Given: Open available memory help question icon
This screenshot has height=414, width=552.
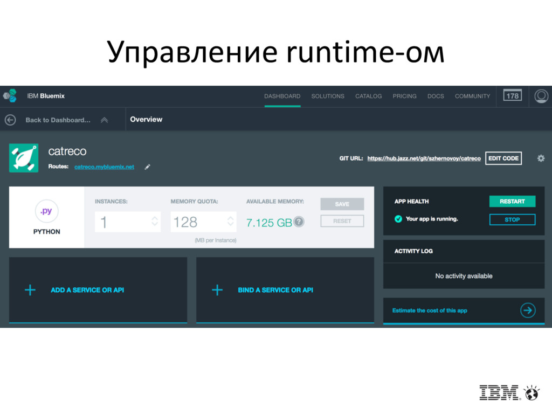Looking at the screenshot, I should tap(299, 222).
